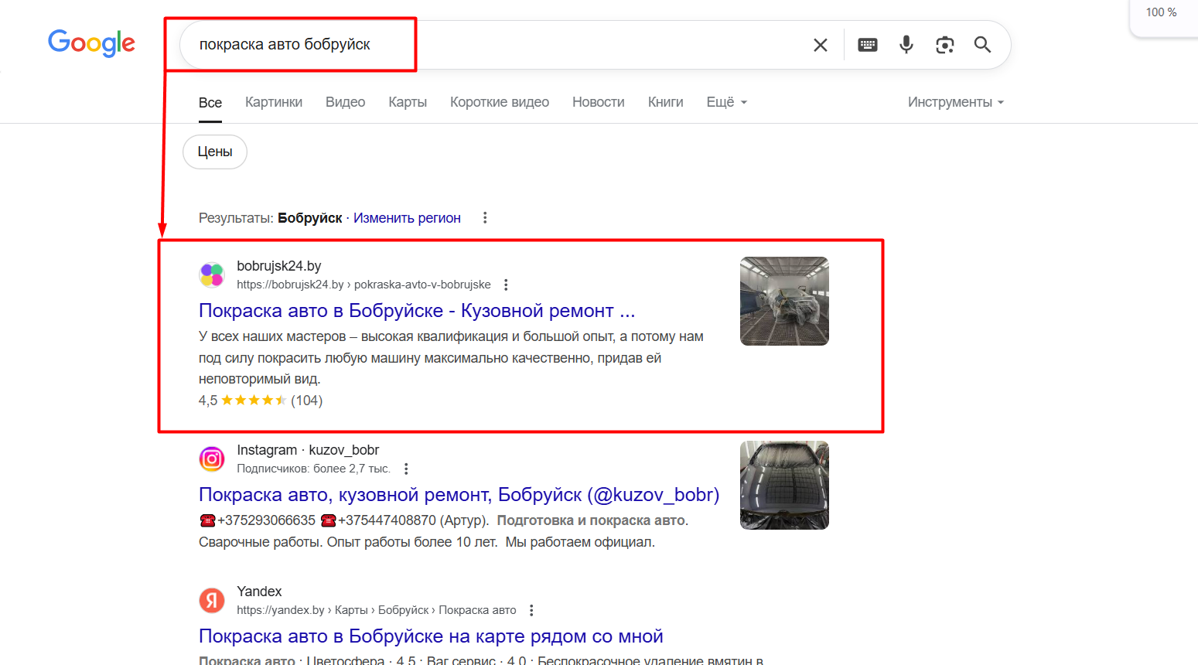Open options menu for Yandex result
Screen dimensions: 1198x665
tap(531, 610)
